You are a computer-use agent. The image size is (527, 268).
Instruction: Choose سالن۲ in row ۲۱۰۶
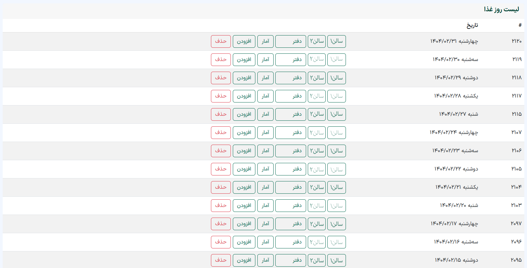coord(317,151)
